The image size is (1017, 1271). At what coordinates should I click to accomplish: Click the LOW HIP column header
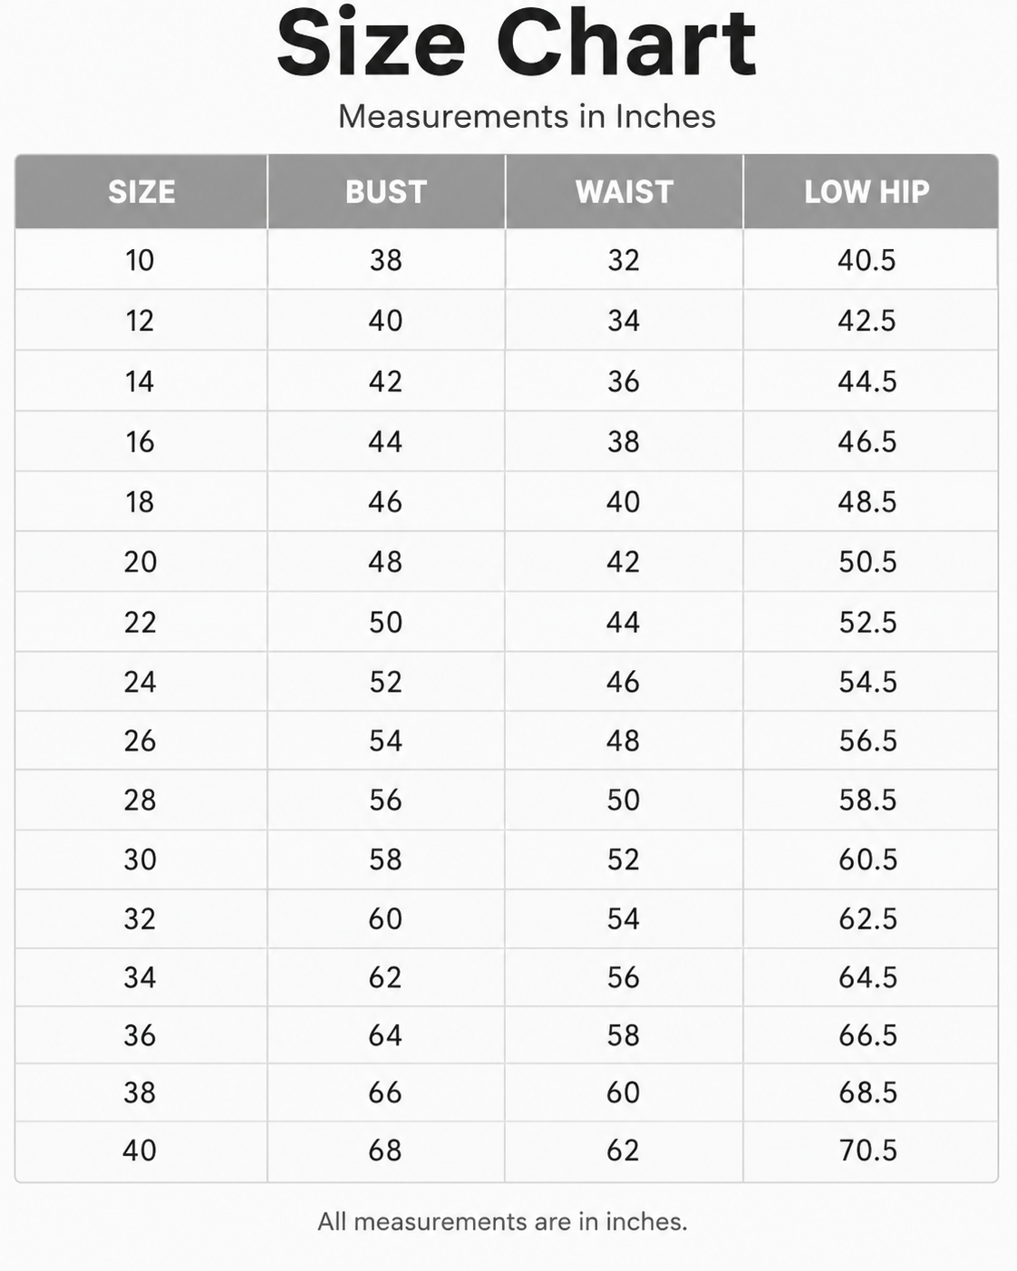867,191
